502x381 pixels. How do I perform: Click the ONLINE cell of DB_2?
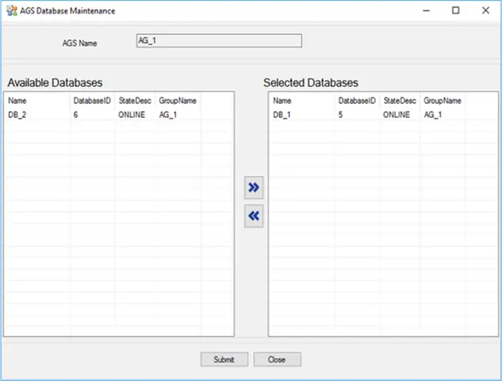[x=132, y=115]
